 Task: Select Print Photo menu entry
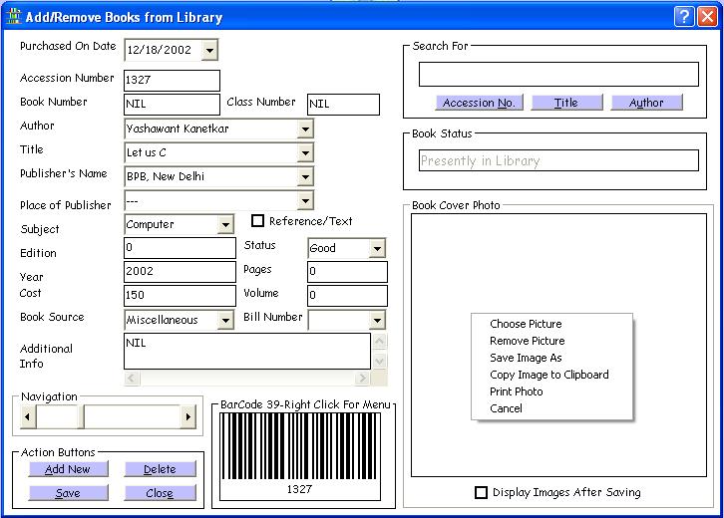pos(517,391)
